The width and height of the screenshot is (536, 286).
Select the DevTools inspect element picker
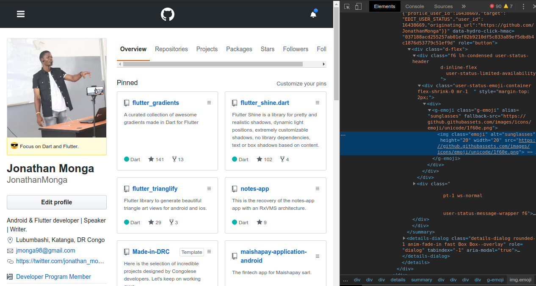[347, 6]
